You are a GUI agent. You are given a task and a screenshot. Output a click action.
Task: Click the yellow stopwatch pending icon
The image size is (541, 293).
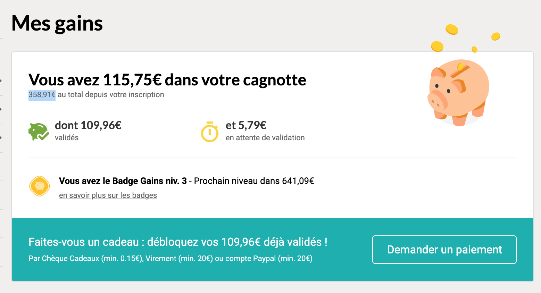pos(210,132)
